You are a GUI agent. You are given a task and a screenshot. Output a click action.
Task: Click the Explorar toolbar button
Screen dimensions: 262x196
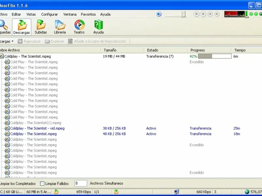[x=54, y=41]
